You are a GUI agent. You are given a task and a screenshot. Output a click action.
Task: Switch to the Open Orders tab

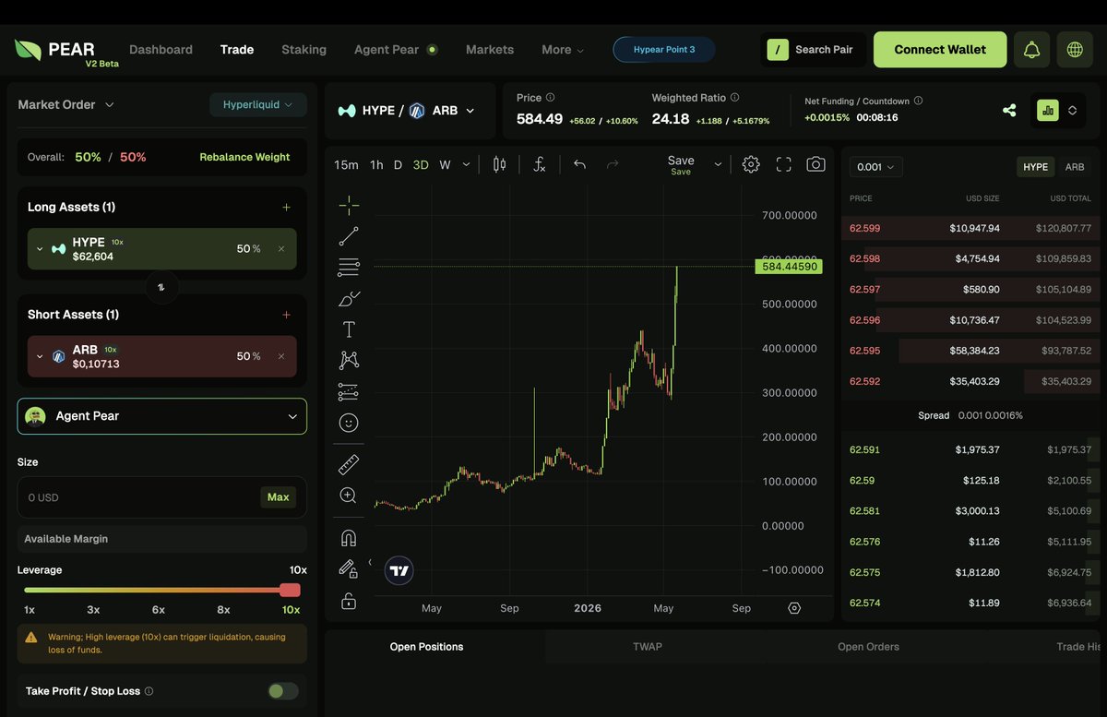coord(868,647)
